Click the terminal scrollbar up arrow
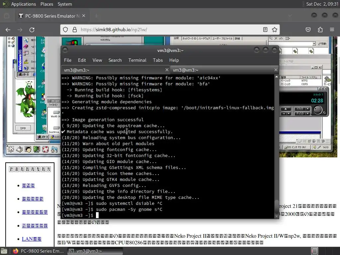Image resolution: width=340 pixels, height=255 pixels. (x=277, y=77)
